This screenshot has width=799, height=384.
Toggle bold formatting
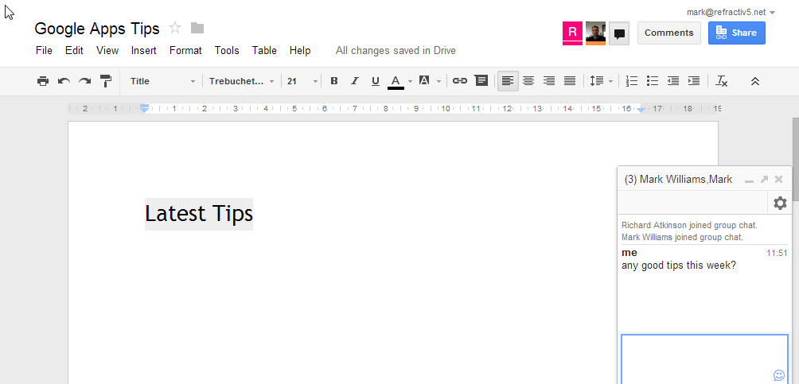334,81
